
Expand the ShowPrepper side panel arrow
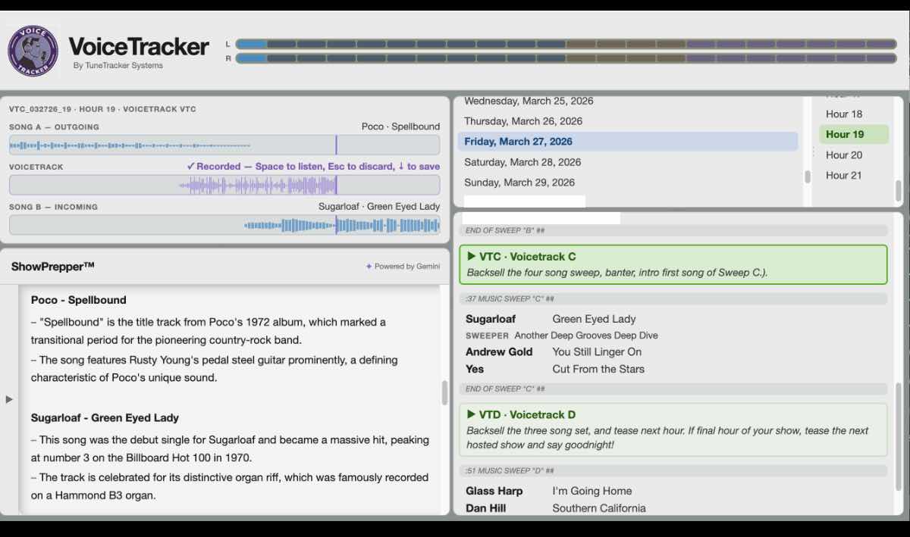8,399
